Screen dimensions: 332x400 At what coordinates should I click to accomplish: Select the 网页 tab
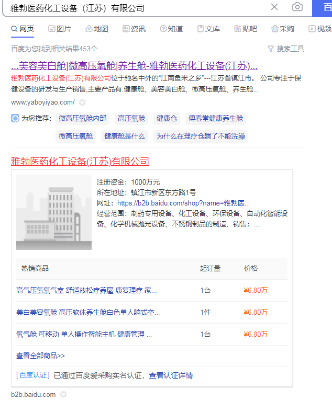23,29
